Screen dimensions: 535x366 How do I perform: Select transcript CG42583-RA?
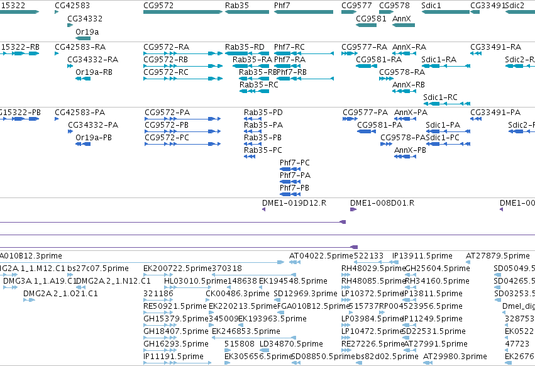80,47
